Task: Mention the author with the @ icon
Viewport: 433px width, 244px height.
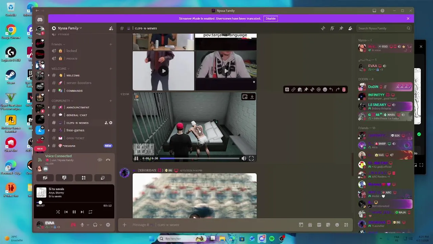Action: tap(319, 89)
